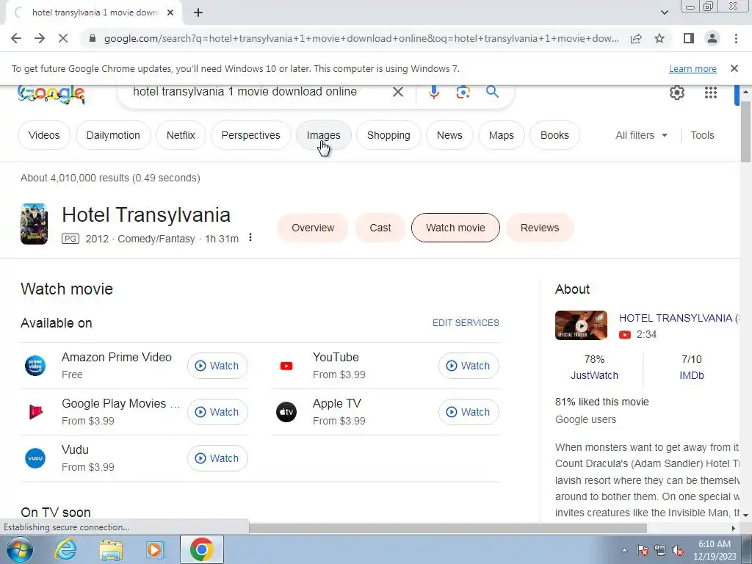Open the Windows Start menu
Screen dimensions: 752x564
click(x=20, y=549)
